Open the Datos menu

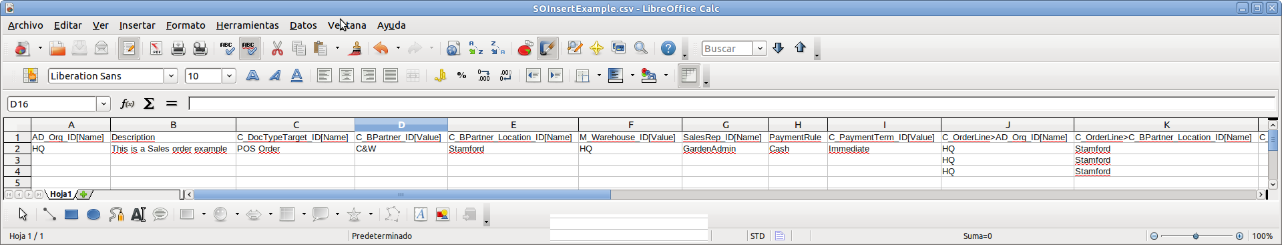coord(303,25)
